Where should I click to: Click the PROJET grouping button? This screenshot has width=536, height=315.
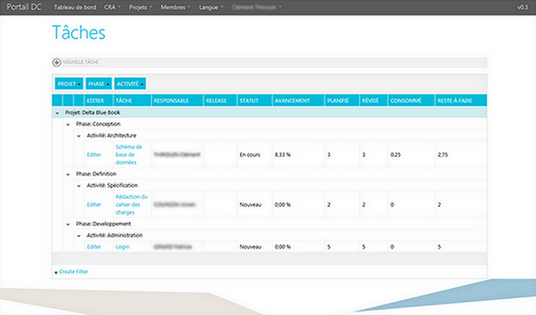69,84
